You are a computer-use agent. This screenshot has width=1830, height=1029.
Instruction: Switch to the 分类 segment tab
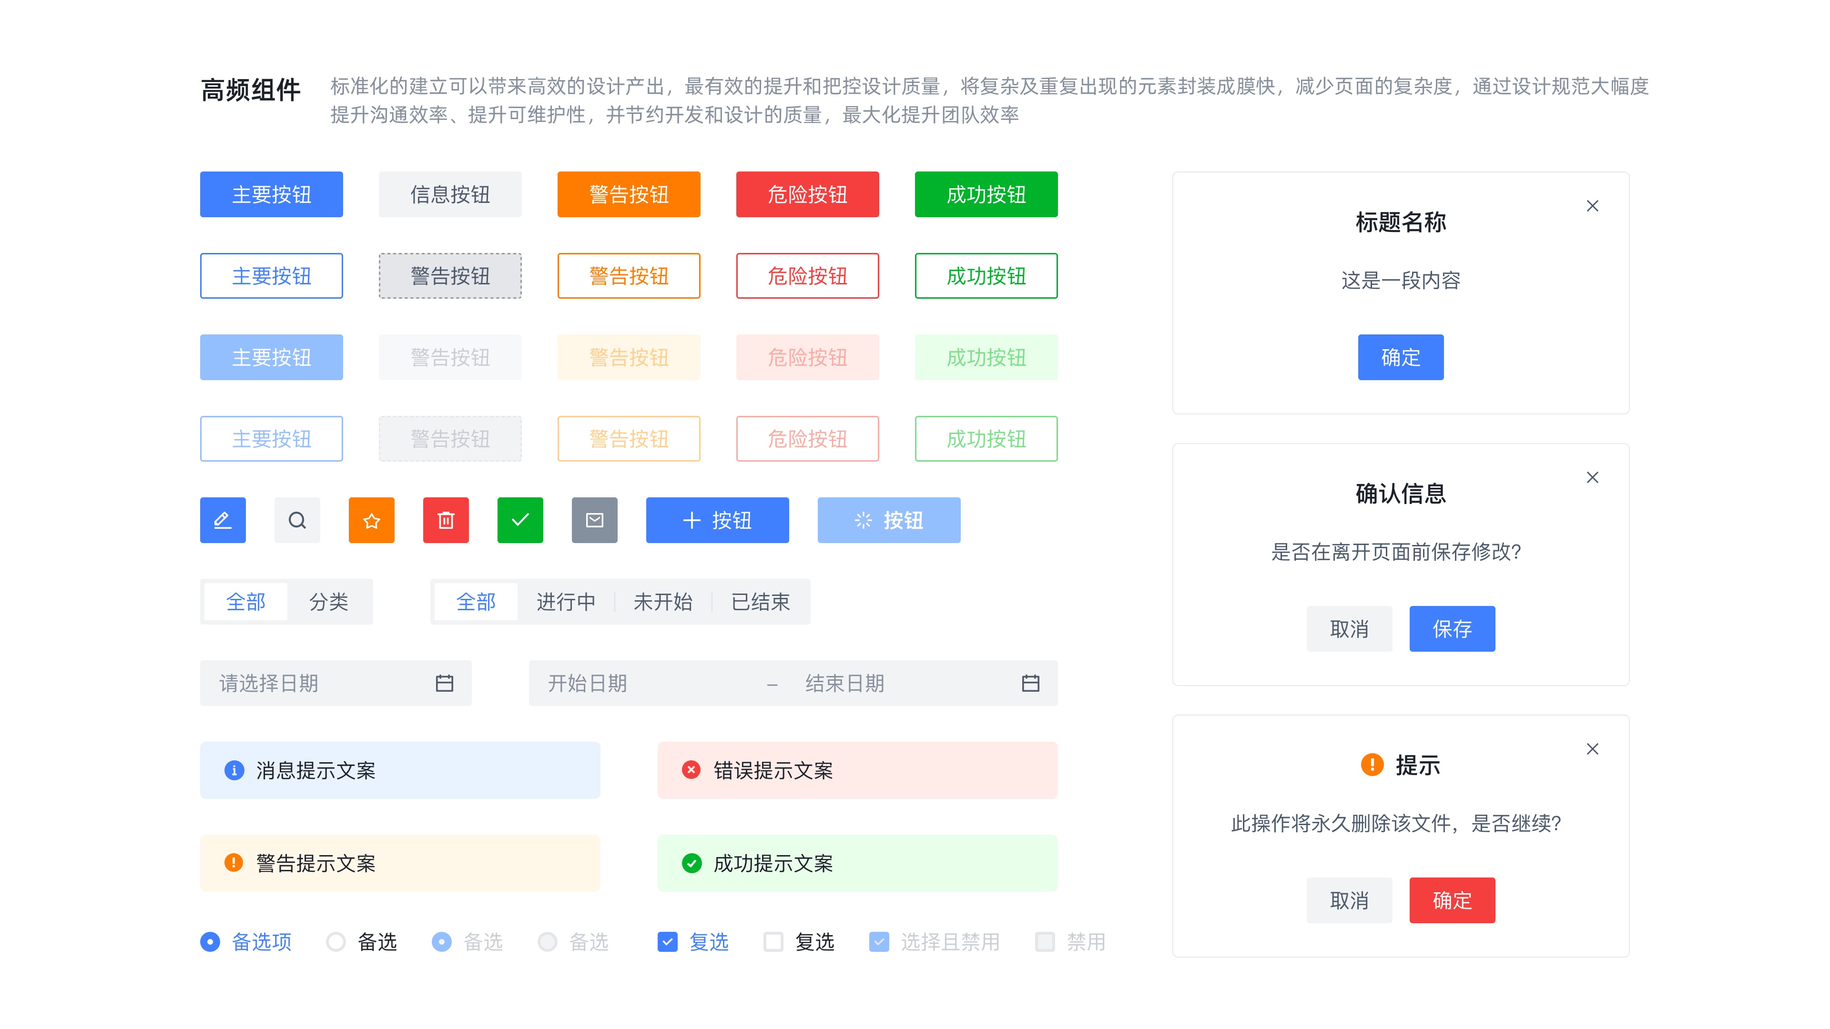pyautogui.click(x=328, y=602)
